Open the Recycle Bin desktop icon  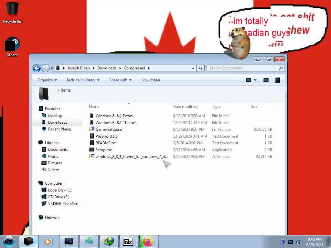(x=13, y=12)
